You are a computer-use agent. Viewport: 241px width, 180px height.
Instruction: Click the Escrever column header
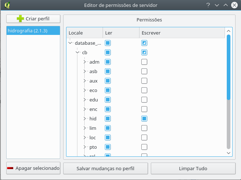click(182, 33)
